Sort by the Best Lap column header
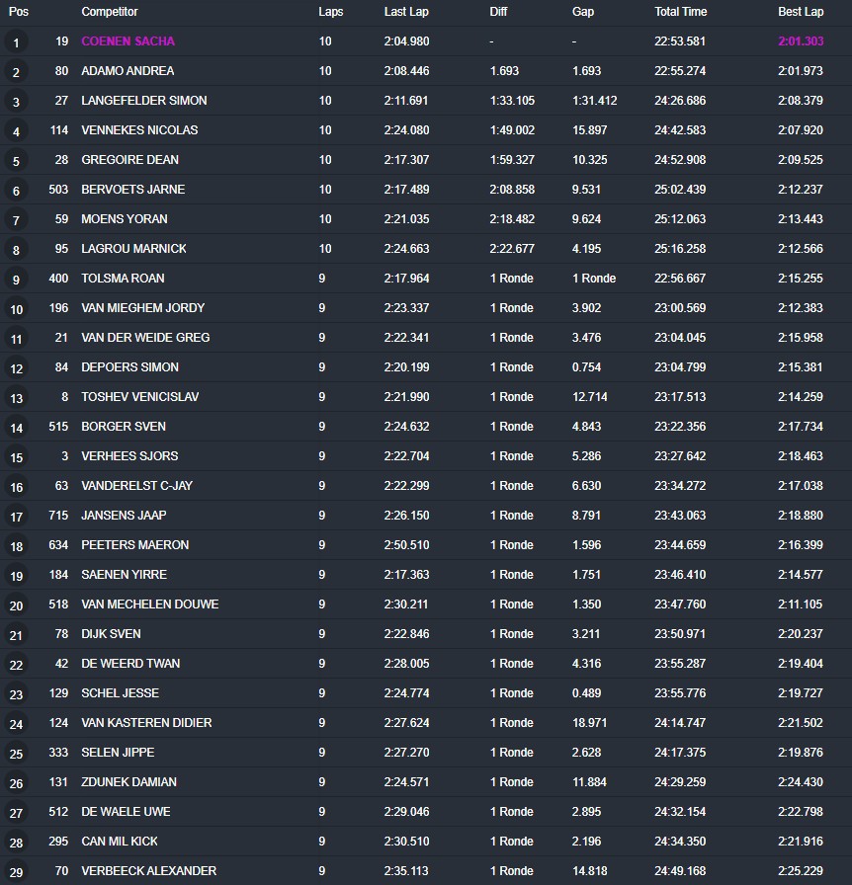This screenshot has height=885, width=852. (800, 12)
